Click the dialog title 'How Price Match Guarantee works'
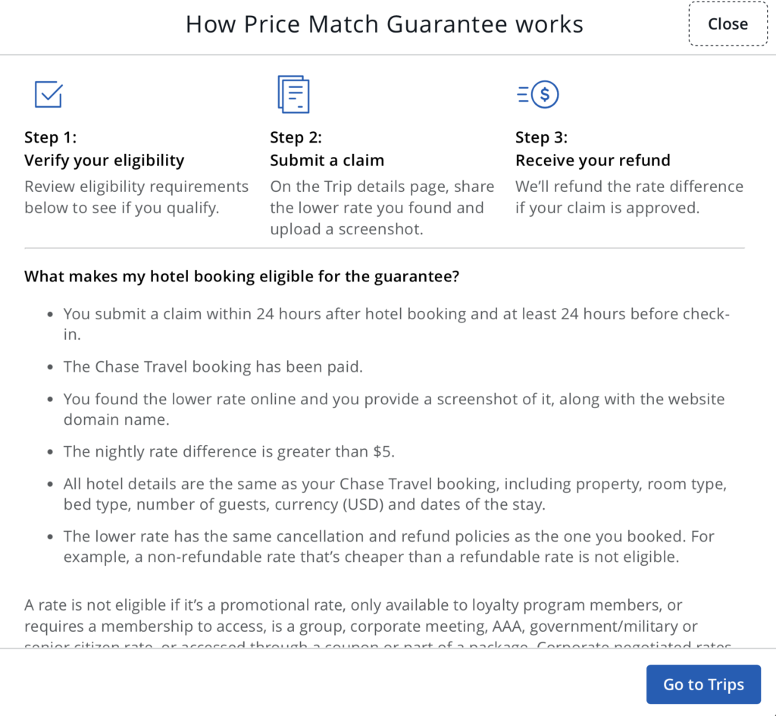 pos(384,24)
